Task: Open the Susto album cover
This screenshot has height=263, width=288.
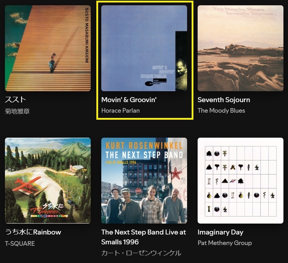Action: 48,48
